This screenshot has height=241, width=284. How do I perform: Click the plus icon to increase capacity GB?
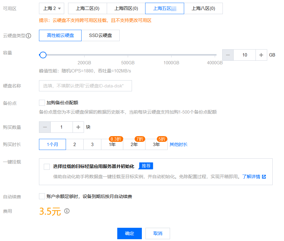click(261, 55)
